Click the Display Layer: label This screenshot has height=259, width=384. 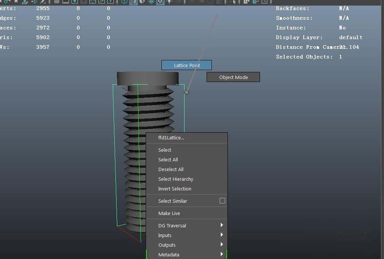(299, 38)
